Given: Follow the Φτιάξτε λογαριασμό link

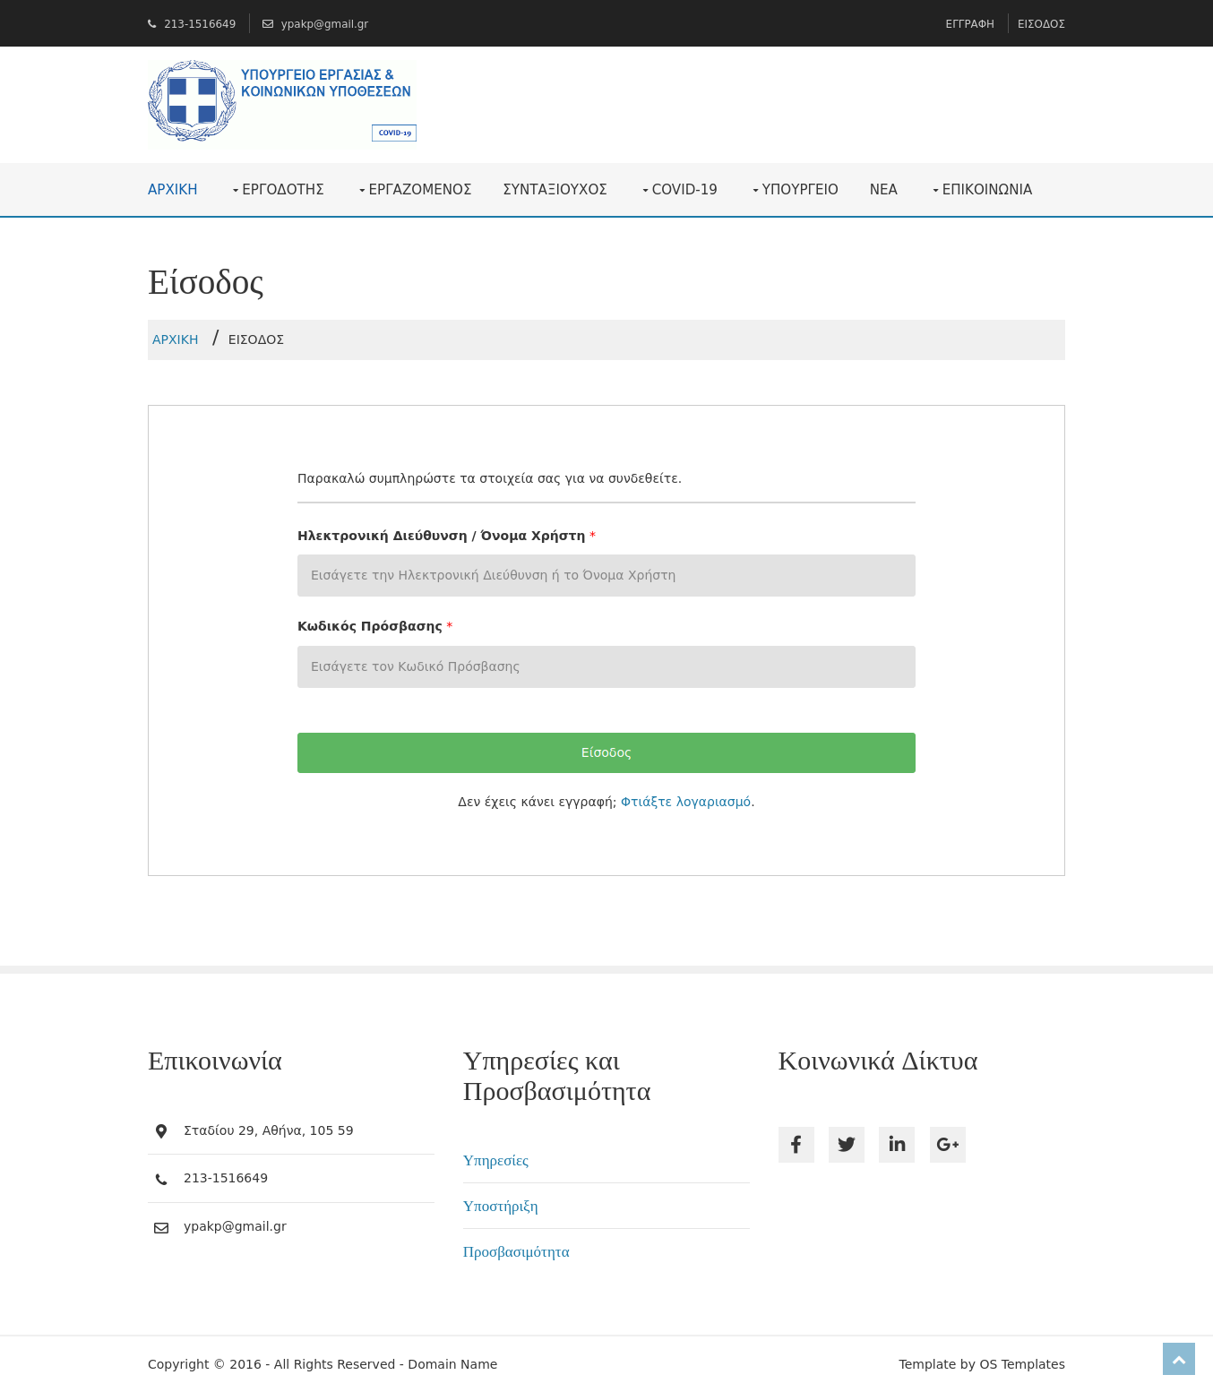Looking at the screenshot, I should [x=685, y=802].
